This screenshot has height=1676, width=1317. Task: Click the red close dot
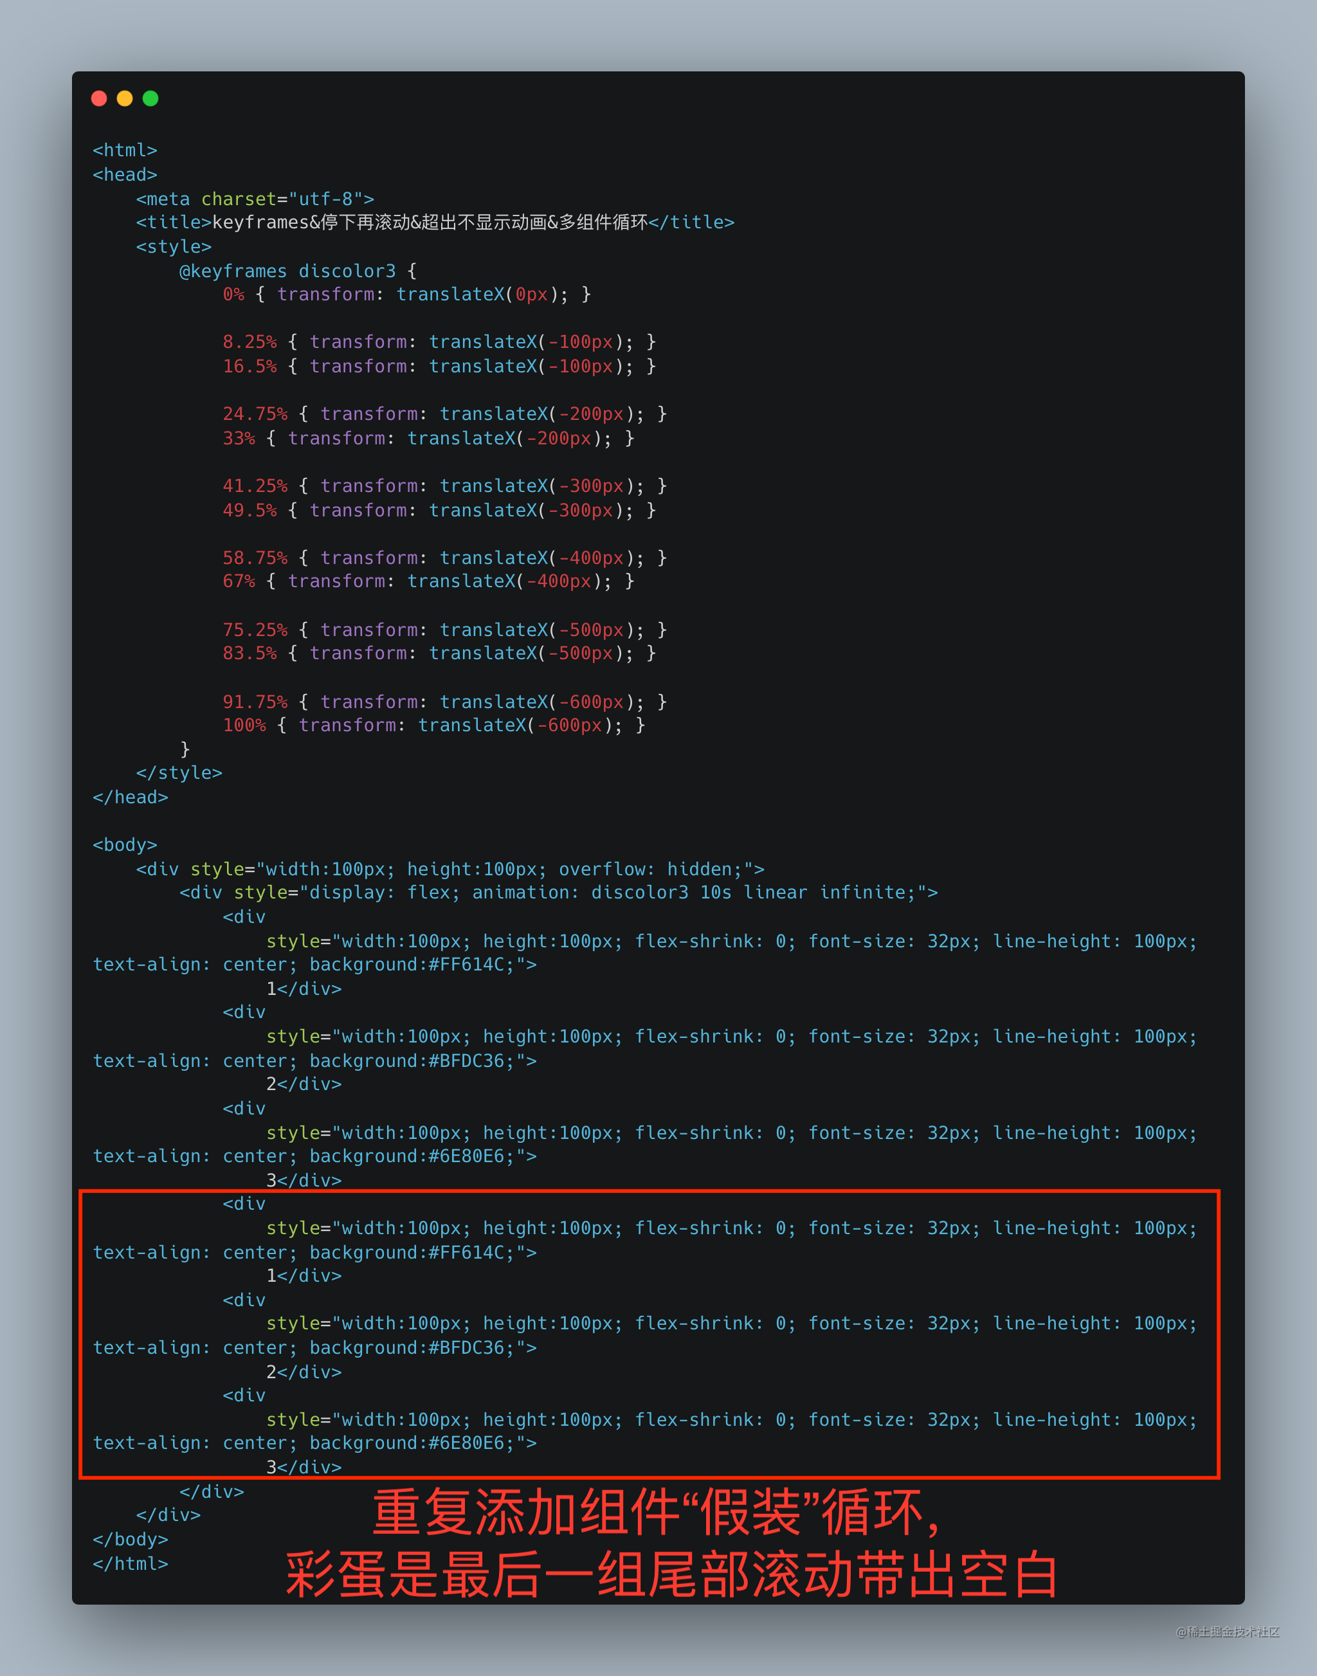[98, 98]
